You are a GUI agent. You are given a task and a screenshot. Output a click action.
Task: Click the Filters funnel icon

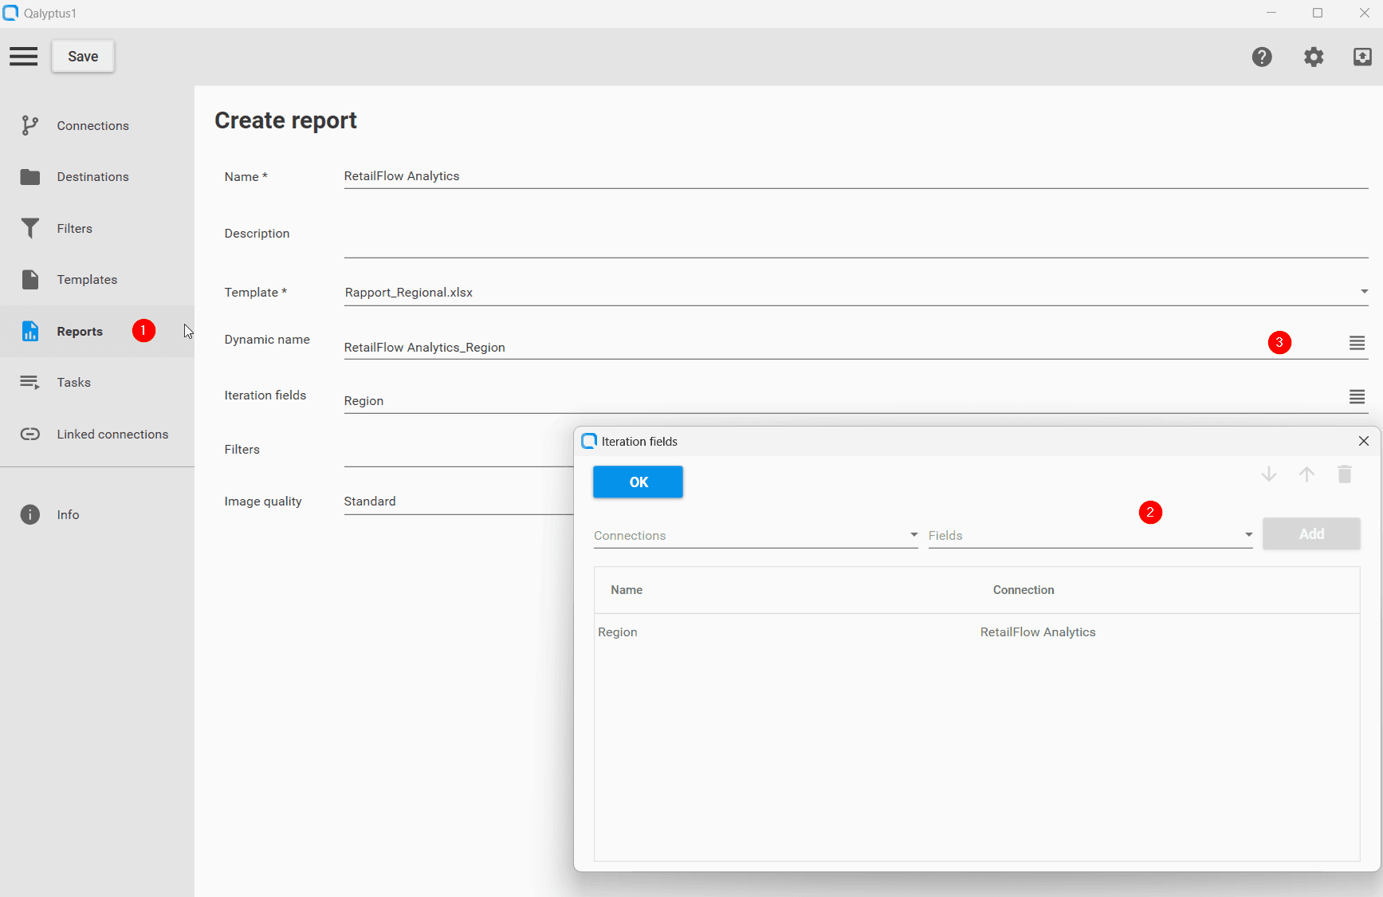30,229
